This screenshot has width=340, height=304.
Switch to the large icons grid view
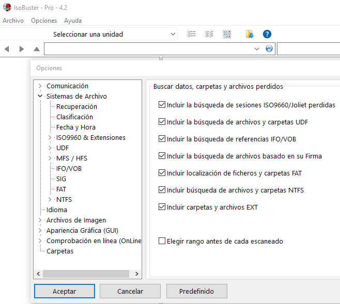[x=227, y=34]
